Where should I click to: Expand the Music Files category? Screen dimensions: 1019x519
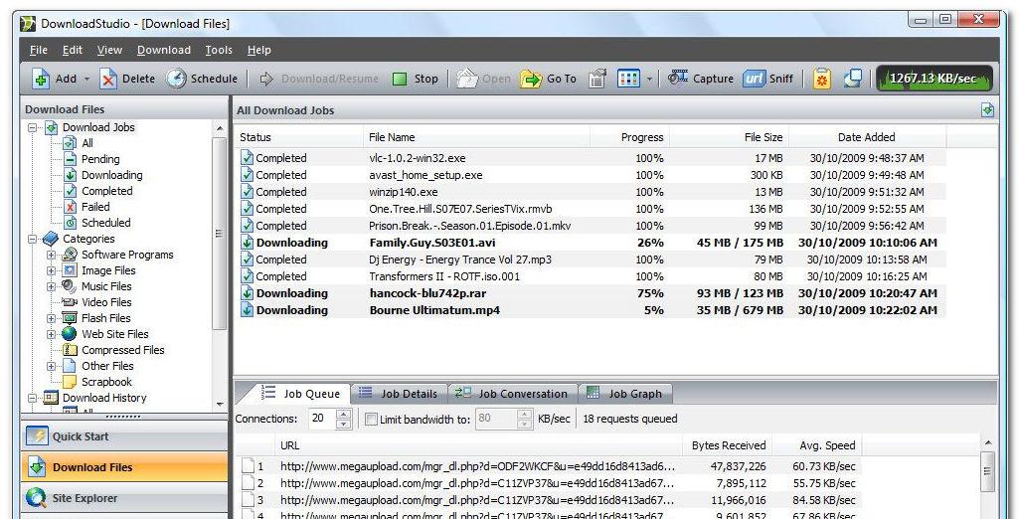click(x=51, y=286)
